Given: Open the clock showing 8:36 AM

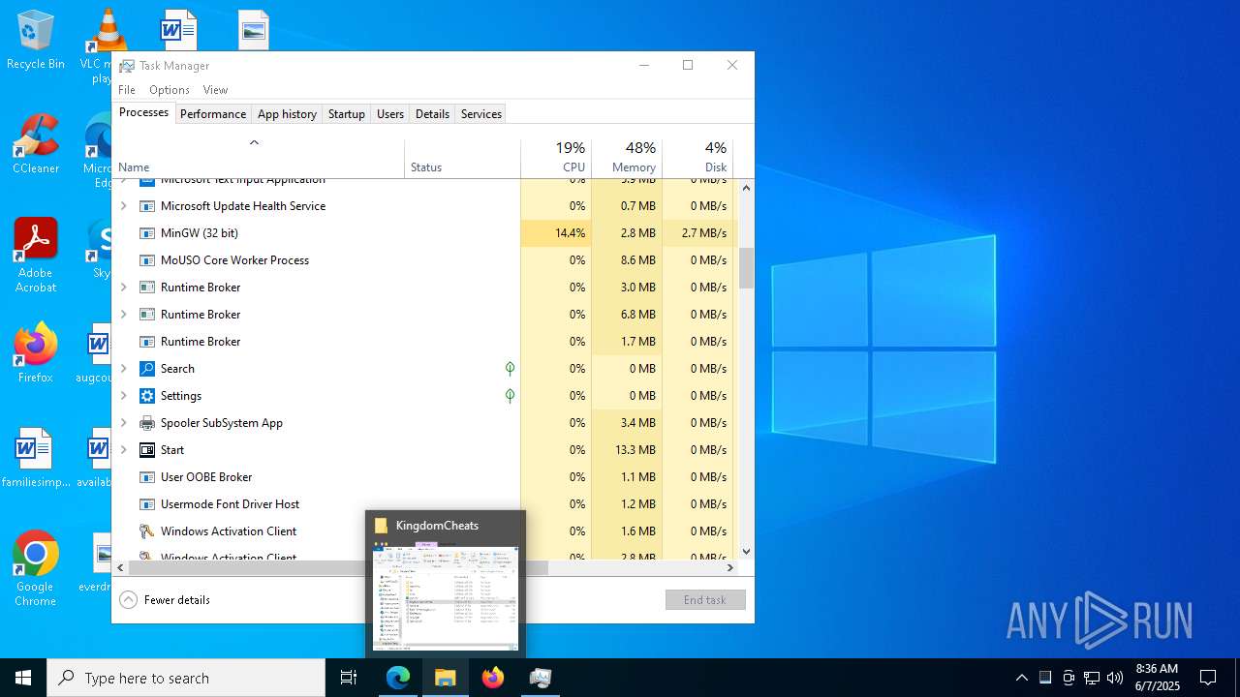Looking at the screenshot, I should [1157, 678].
